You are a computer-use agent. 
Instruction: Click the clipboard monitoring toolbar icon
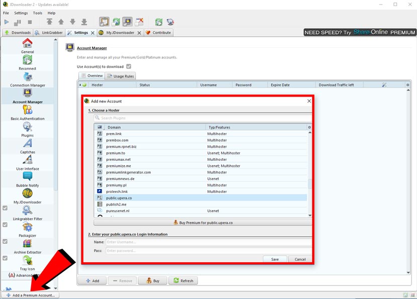pos(105,22)
